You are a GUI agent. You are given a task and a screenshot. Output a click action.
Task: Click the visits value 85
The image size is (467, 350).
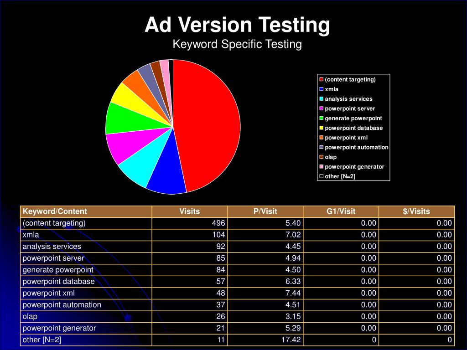221,258
